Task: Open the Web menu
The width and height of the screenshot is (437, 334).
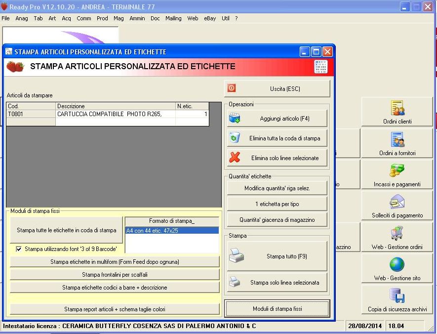Action: click(x=193, y=18)
